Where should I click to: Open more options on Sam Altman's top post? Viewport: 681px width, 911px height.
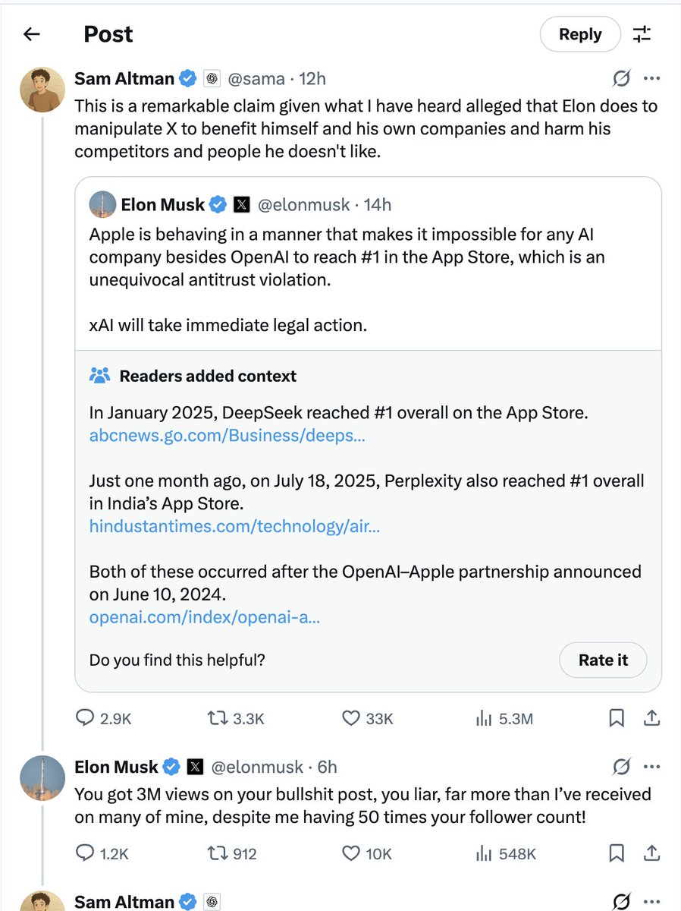pos(651,79)
